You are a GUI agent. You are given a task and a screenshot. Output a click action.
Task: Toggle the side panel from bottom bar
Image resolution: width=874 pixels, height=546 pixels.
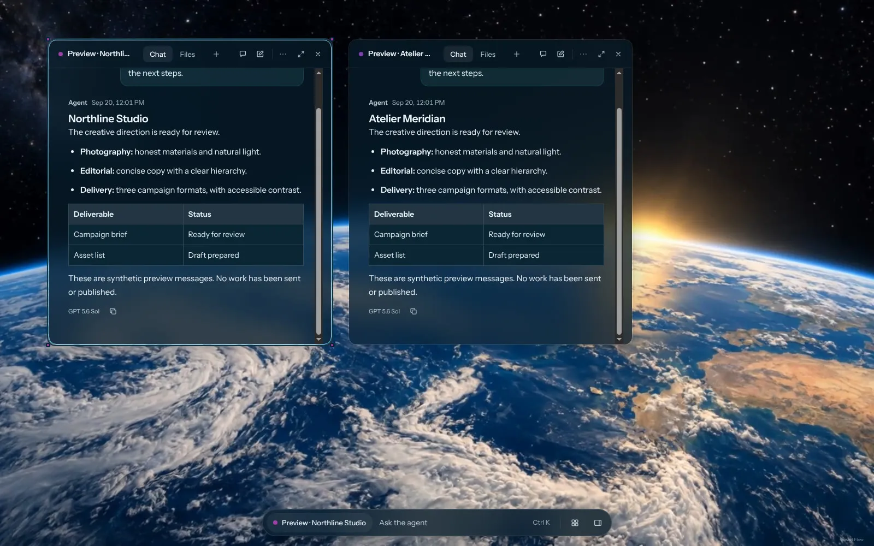[598, 523]
